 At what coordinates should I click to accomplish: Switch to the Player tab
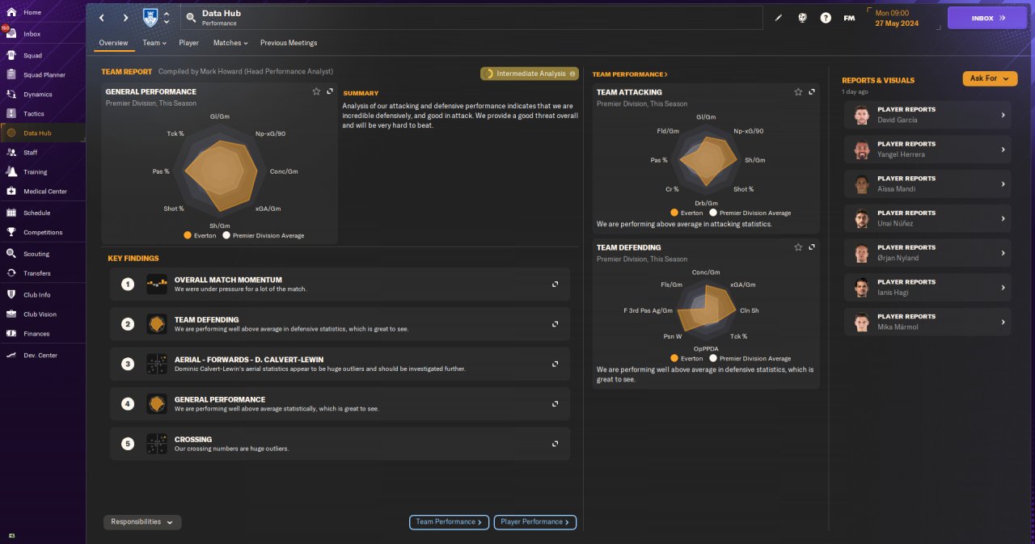pos(188,43)
